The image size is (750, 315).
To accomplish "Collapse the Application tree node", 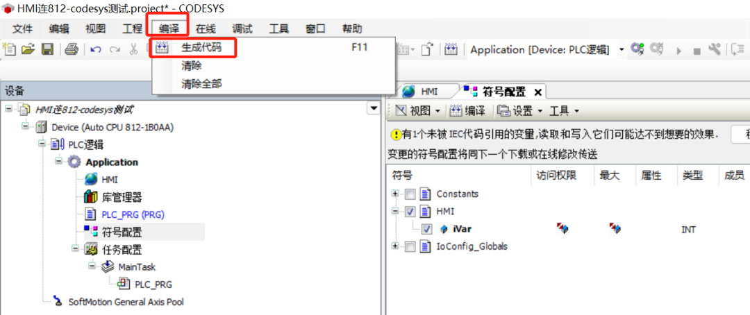I will coord(58,162).
